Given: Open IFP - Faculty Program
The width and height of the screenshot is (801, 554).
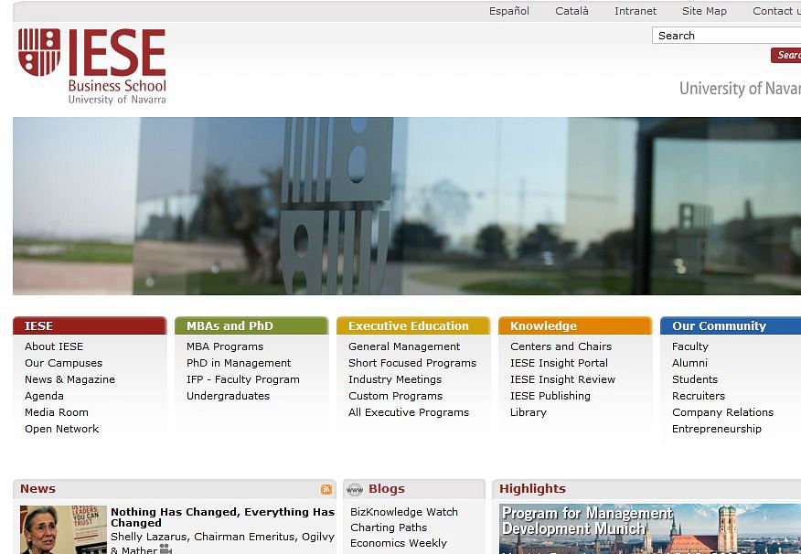Looking at the screenshot, I should click(243, 379).
